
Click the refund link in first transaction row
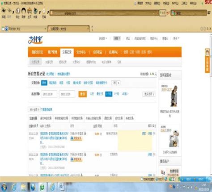(x=144, y=134)
